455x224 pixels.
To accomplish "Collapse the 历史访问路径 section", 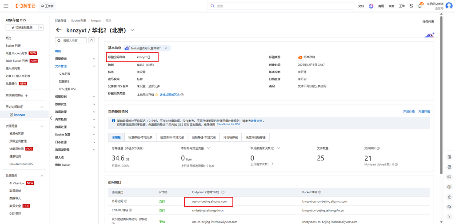I will click(x=41, y=107).
